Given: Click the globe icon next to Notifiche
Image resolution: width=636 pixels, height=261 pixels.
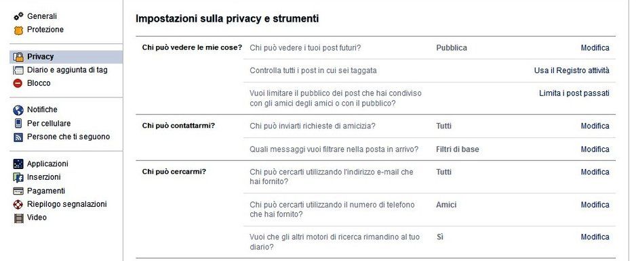Looking at the screenshot, I should 18,110.
